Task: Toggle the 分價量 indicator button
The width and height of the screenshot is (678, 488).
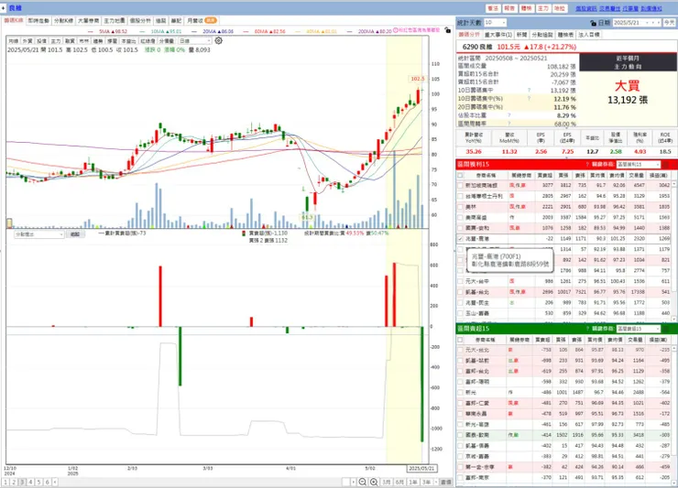Action: (x=167, y=40)
